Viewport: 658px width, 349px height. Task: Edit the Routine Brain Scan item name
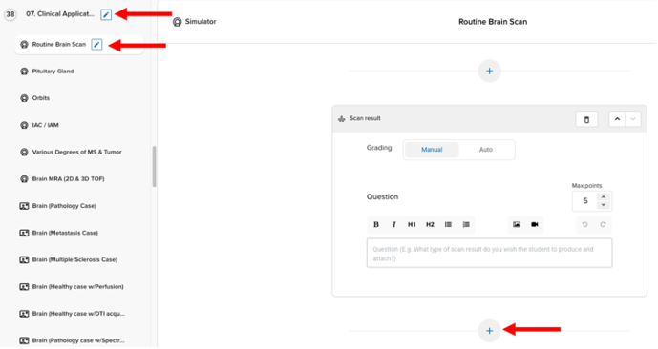coord(96,45)
